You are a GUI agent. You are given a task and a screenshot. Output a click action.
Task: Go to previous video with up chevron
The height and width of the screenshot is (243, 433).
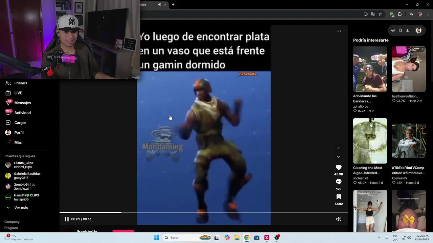(339, 148)
